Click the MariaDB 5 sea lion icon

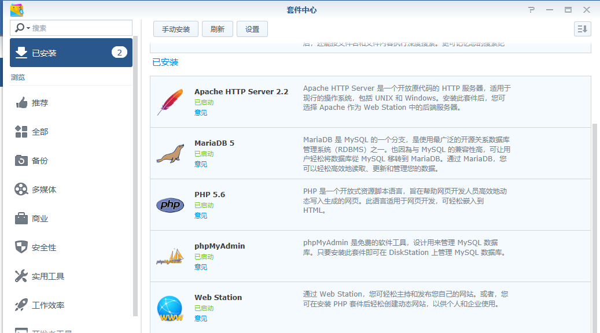click(170, 153)
